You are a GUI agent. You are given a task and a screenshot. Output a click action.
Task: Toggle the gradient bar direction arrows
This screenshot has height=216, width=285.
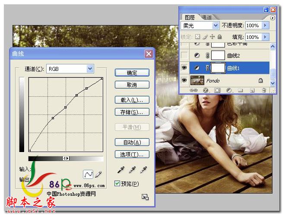pos(66,159)
